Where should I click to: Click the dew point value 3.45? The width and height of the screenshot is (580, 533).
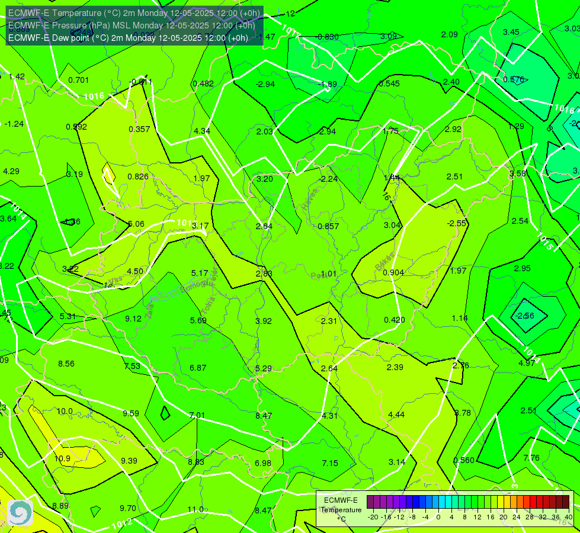pyautogui.click(x=511, y=32)
